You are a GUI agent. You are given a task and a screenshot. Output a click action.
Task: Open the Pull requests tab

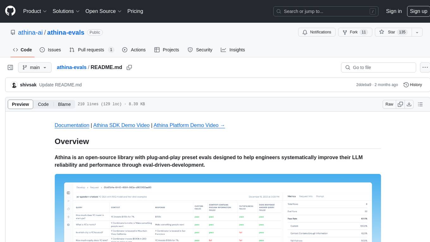tap(91, 50)
